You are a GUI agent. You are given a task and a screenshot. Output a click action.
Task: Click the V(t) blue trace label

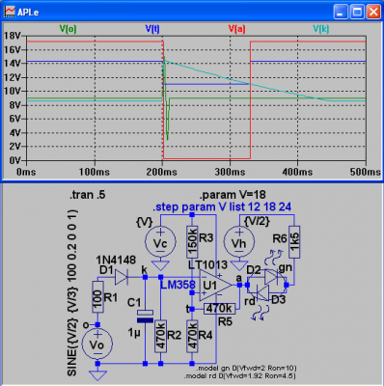coord(152,29)
